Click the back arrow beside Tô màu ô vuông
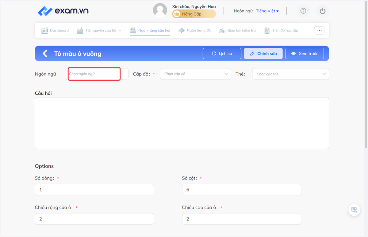This screenshot has height=237, width=368. pos(45,54)
